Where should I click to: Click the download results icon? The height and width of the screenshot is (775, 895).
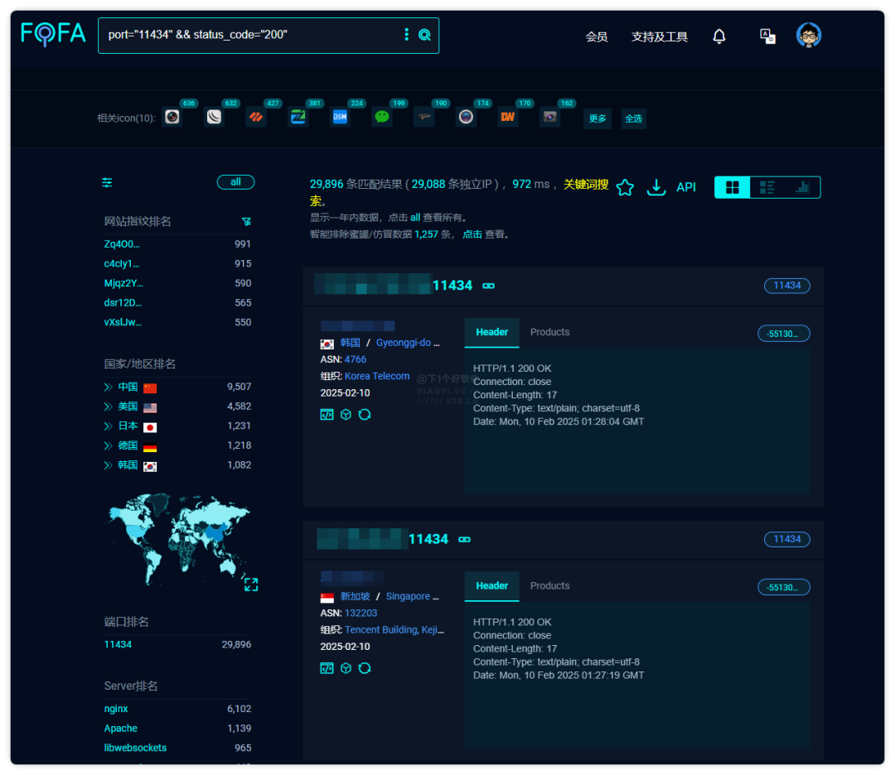click(656, 188)
